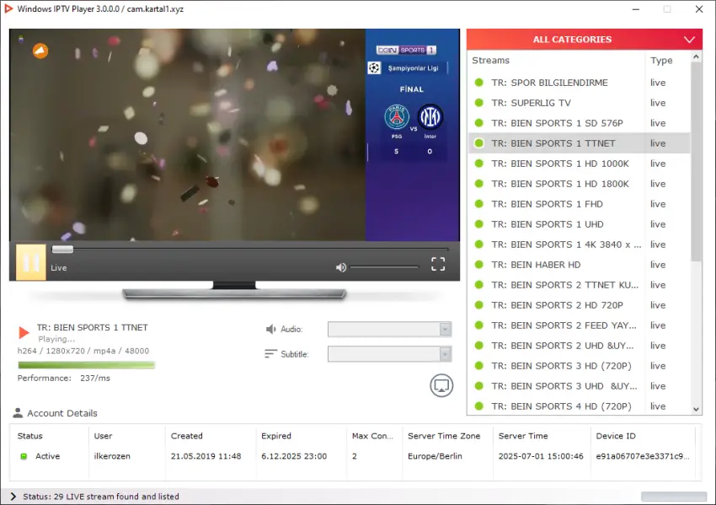Click the live type of BIEN SPORTS 1 TTNET

(x=658, y=143)
